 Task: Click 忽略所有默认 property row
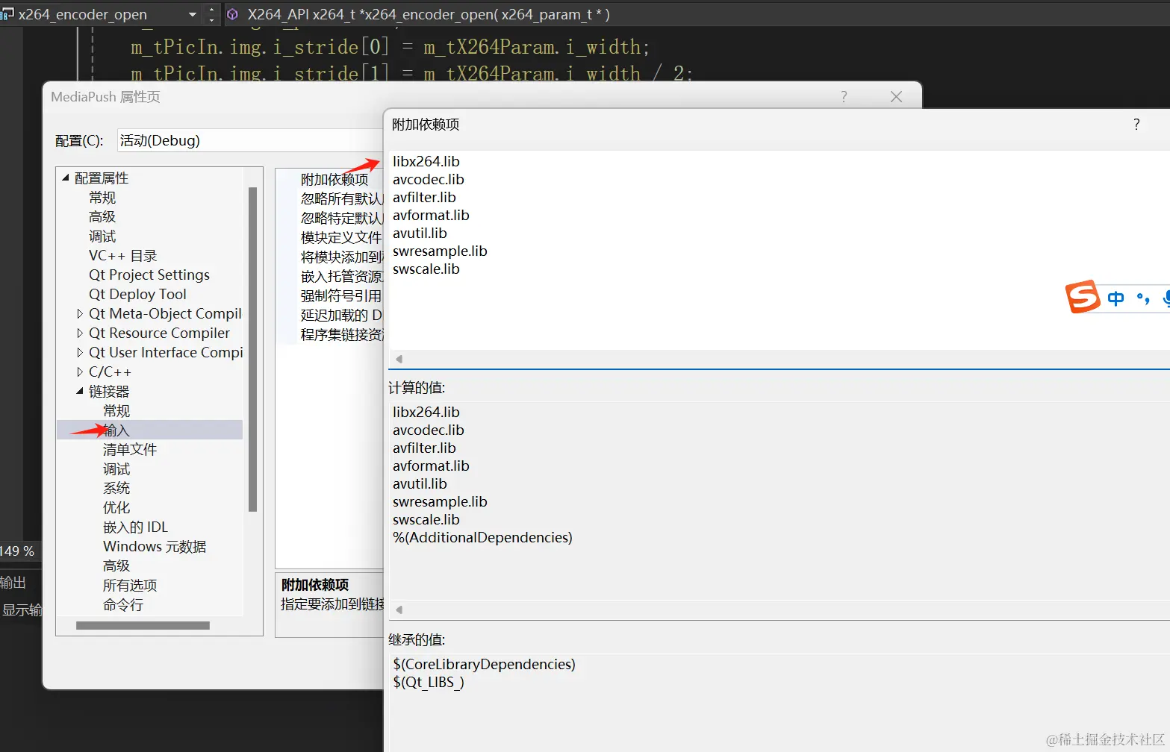341,199
